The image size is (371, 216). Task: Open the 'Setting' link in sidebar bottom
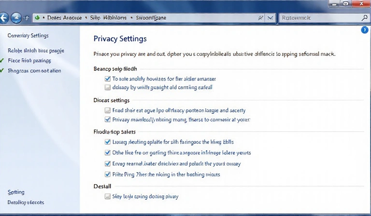16,192
